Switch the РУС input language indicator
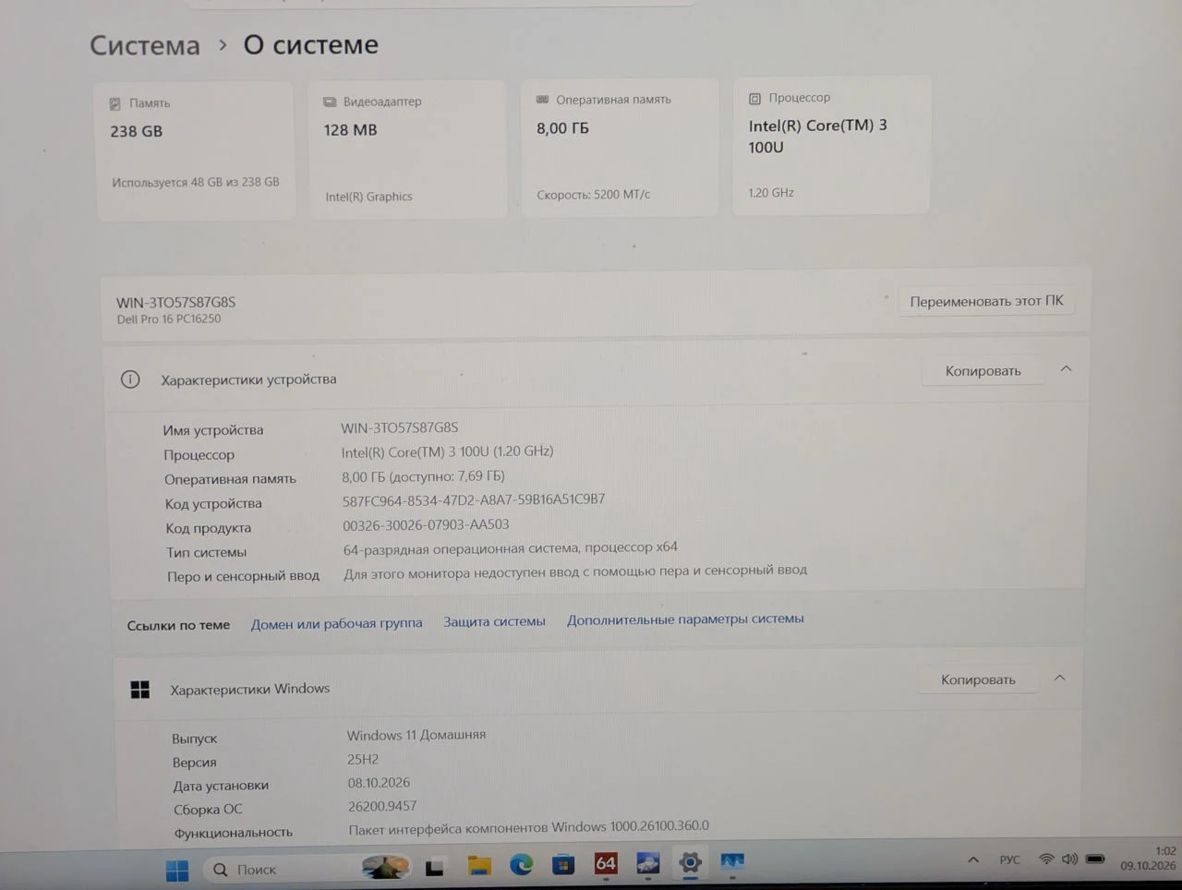 tap(1009, 860)
